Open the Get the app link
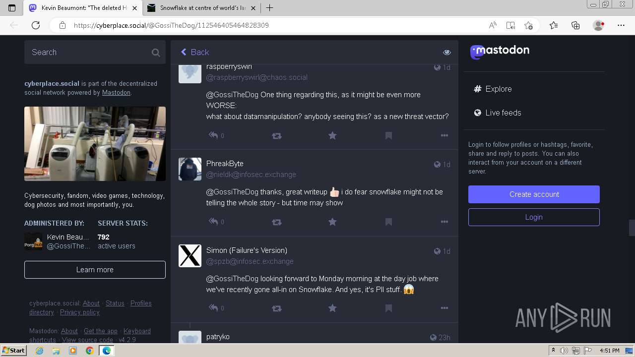Image resolution: width=635 pixels, height=357 pixels. [101, 331]
